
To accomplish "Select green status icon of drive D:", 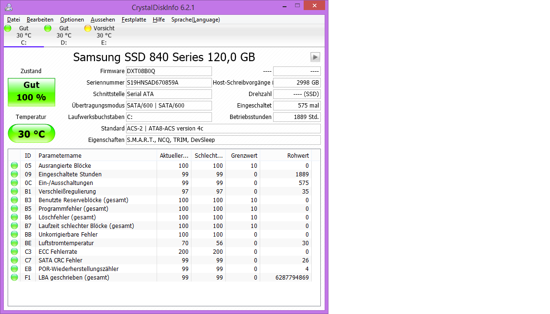I will tap(48, 28).
